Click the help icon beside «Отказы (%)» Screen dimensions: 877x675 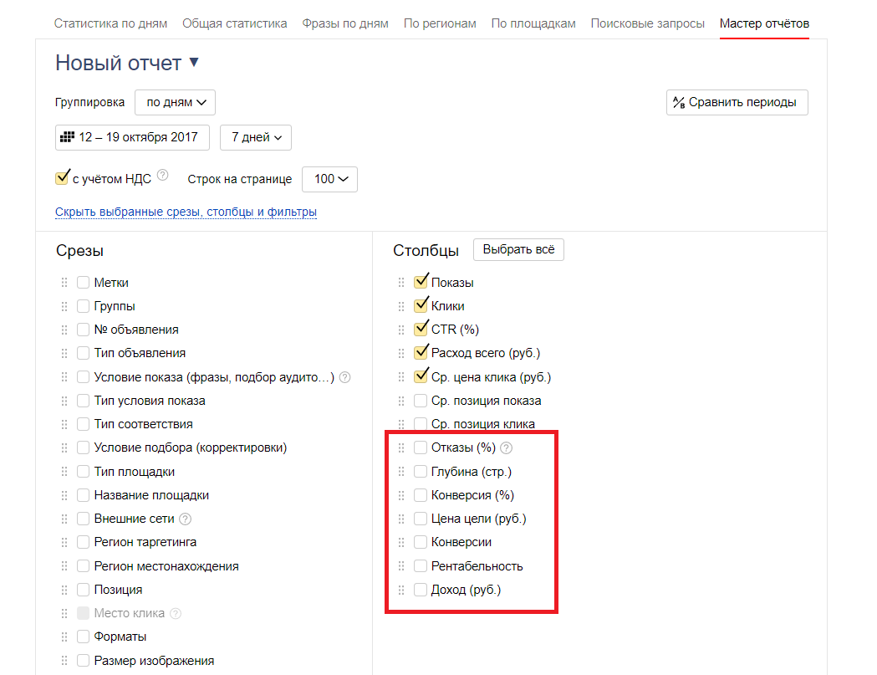[x=507, y=448]
